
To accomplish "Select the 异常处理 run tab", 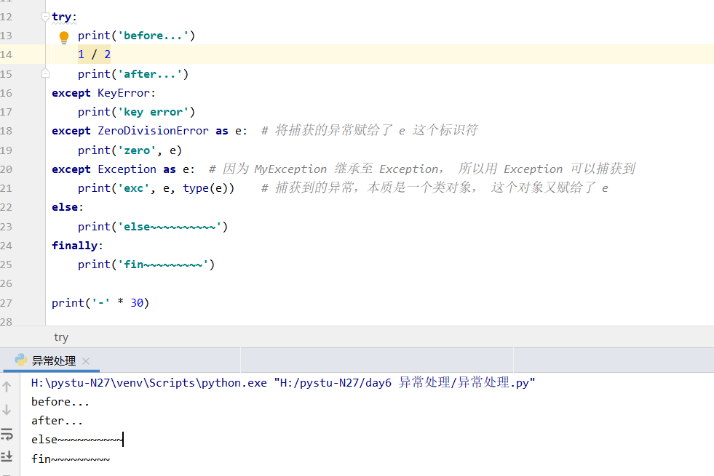I will pos(53,361).
